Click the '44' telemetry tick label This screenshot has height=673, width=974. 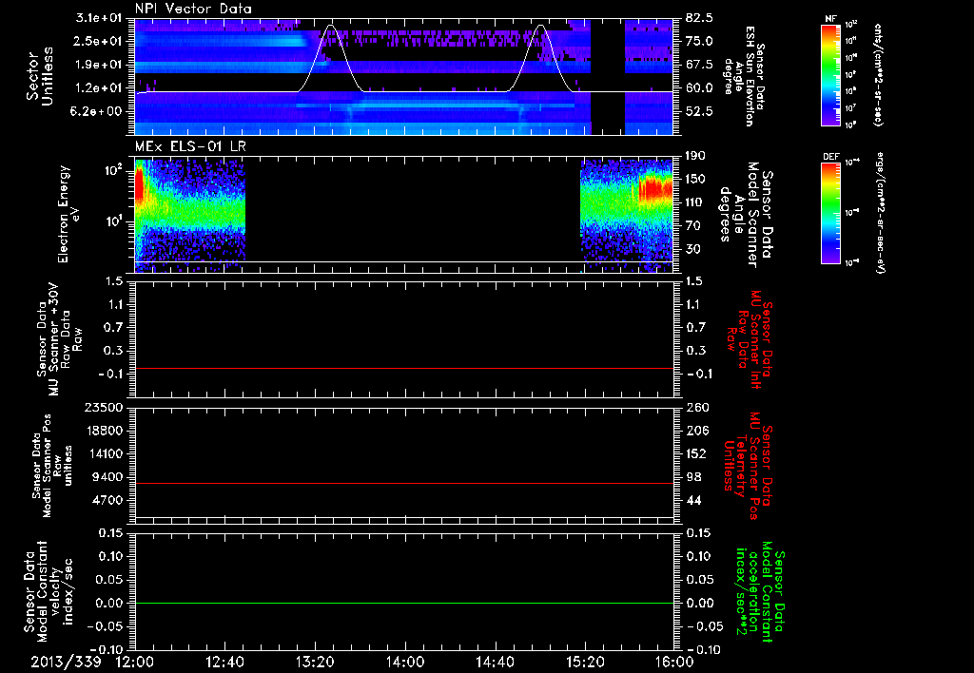(693, 500)
